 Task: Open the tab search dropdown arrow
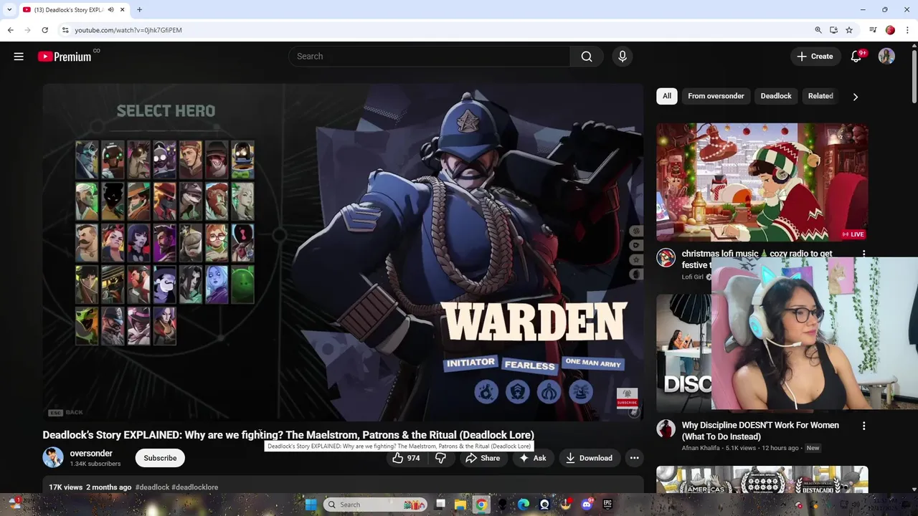pyautogui.click(x=9, y=10)
